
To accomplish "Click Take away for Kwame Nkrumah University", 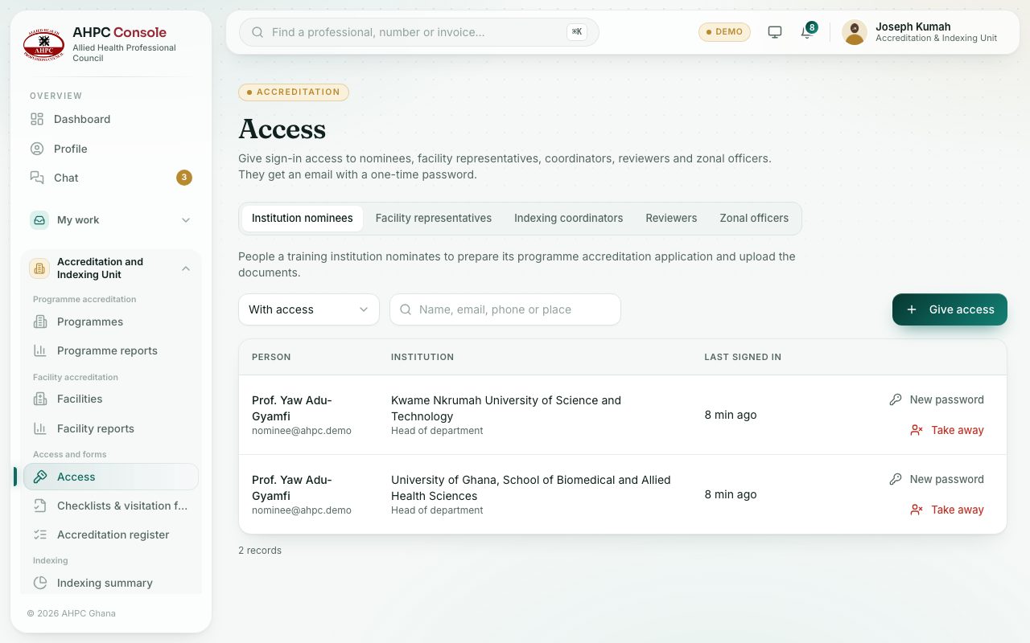I will click(947, 430).
